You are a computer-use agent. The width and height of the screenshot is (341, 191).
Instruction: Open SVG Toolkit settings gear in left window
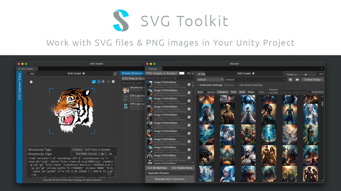tap(84, 74)
